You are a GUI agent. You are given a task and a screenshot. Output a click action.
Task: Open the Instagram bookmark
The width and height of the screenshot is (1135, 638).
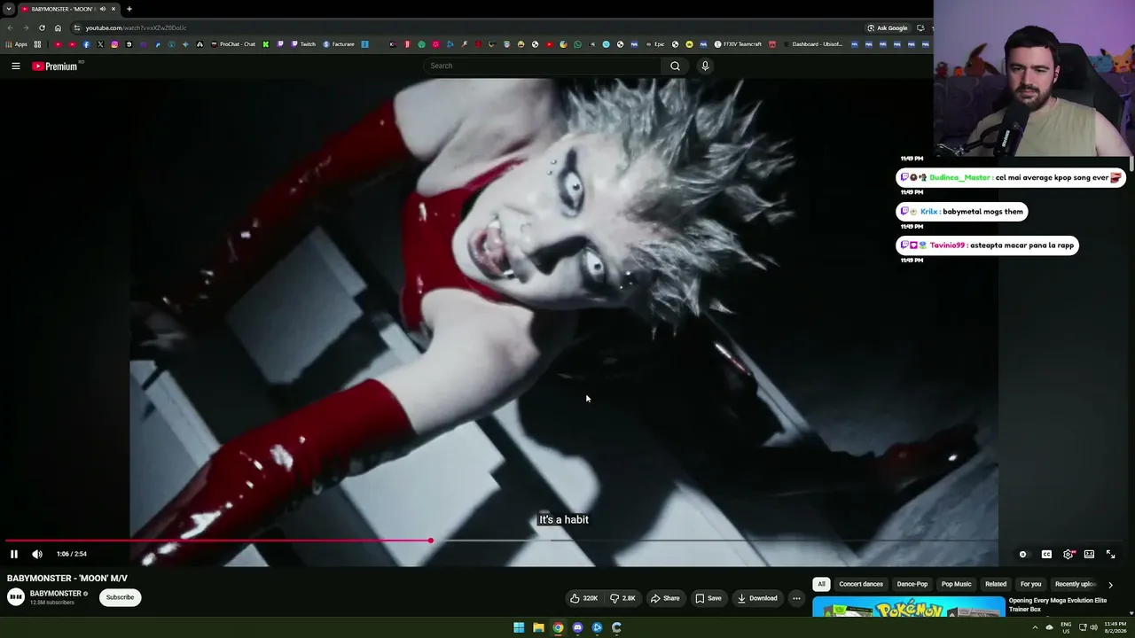point(114,44)
